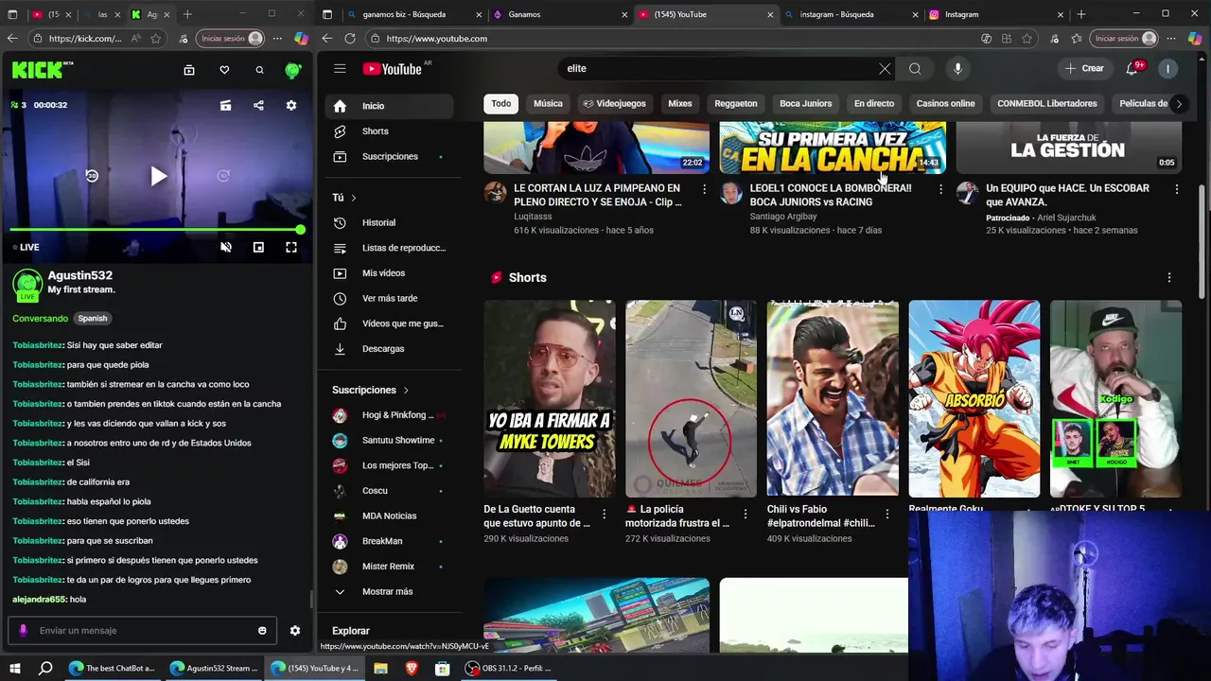The image size is (1211, 681).
Task: Unmute the Kick stream player
Action: tap(226, 248)
